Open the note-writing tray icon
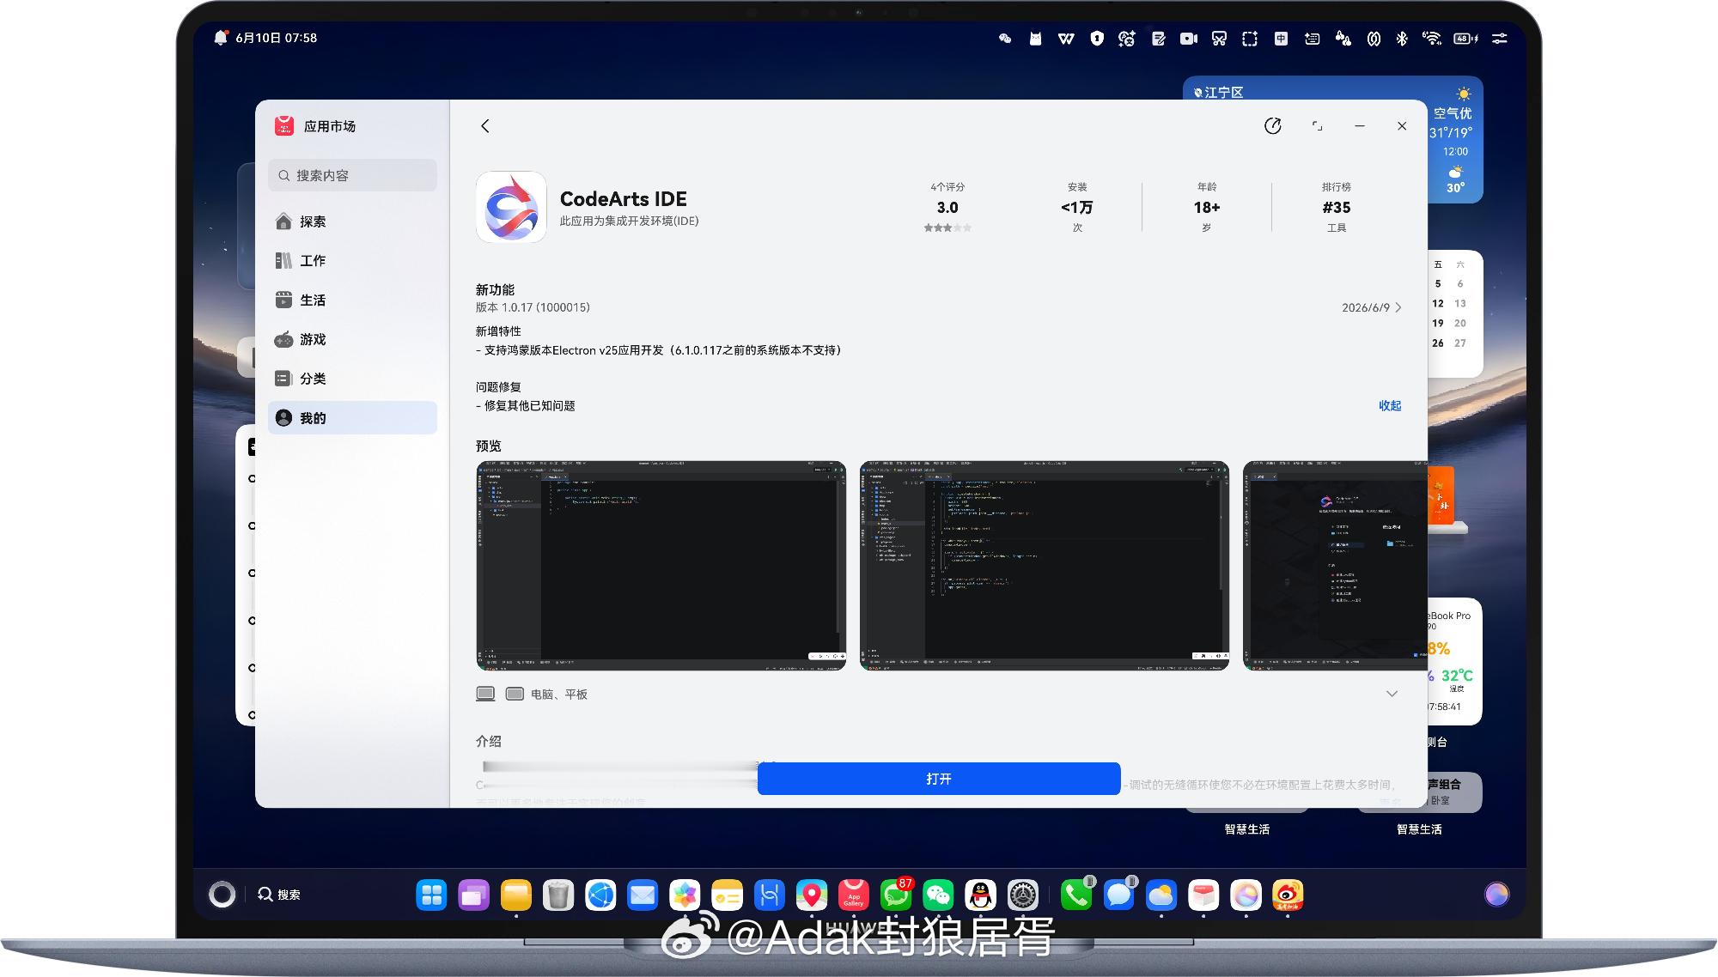 (1158, 39)
